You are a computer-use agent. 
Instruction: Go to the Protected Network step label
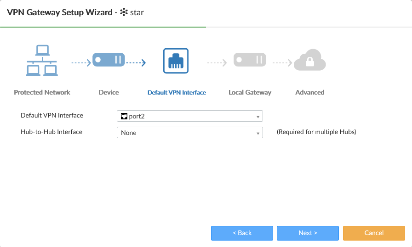(42, 92)
